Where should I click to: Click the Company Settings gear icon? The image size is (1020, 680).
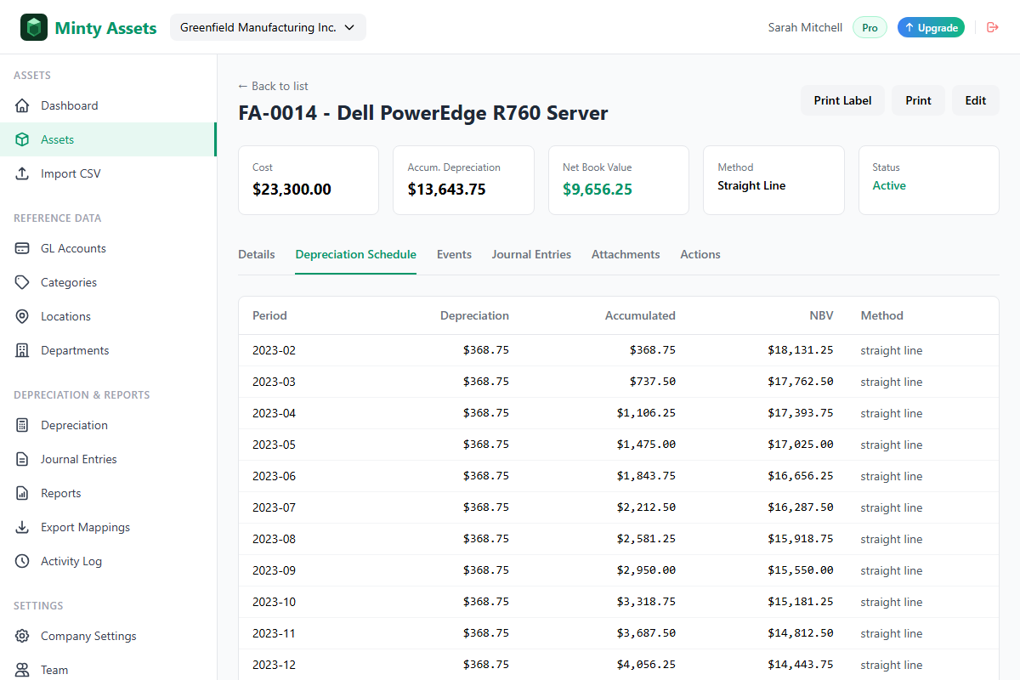(23, 636)
